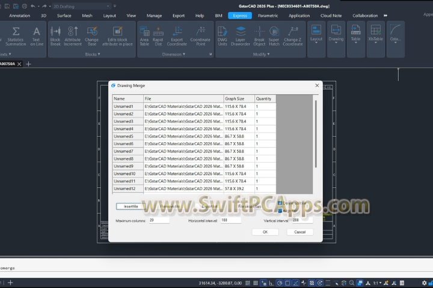Click OK in Drawing Merge dialog
Viewport: 433px width, 288px height.
pos(265,232)
